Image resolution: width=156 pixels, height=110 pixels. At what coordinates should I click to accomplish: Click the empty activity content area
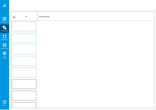point(95,63)
